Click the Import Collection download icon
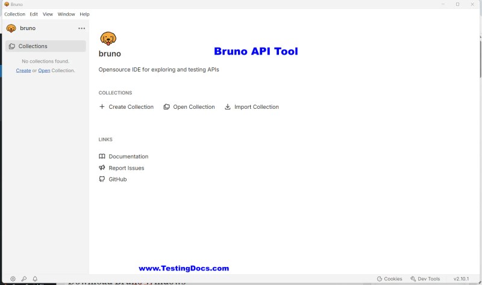 [x=228, y=107]
